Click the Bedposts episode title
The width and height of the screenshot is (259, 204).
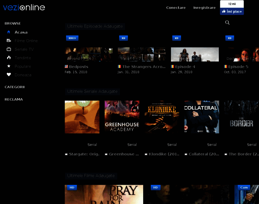coord(79,67)
